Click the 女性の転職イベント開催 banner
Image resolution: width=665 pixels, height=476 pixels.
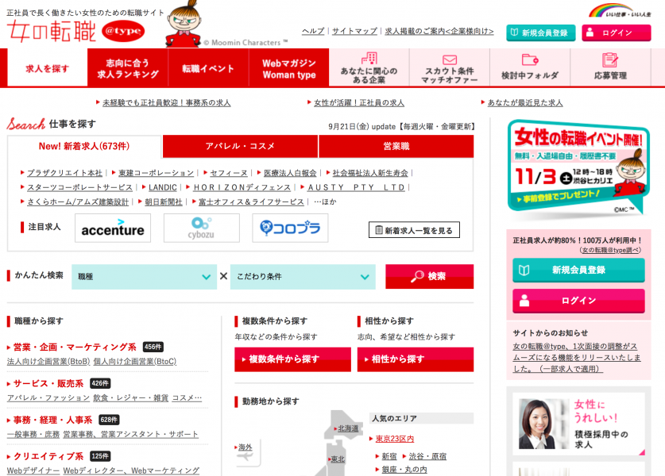(x=578, y=168)
